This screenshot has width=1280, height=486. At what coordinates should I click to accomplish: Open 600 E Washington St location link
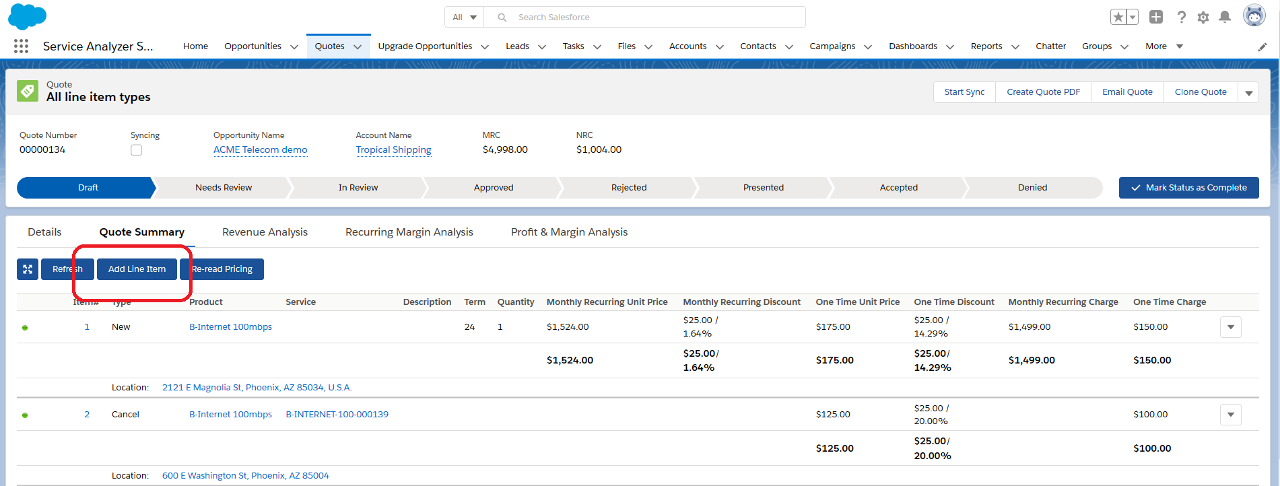point(245,476)
